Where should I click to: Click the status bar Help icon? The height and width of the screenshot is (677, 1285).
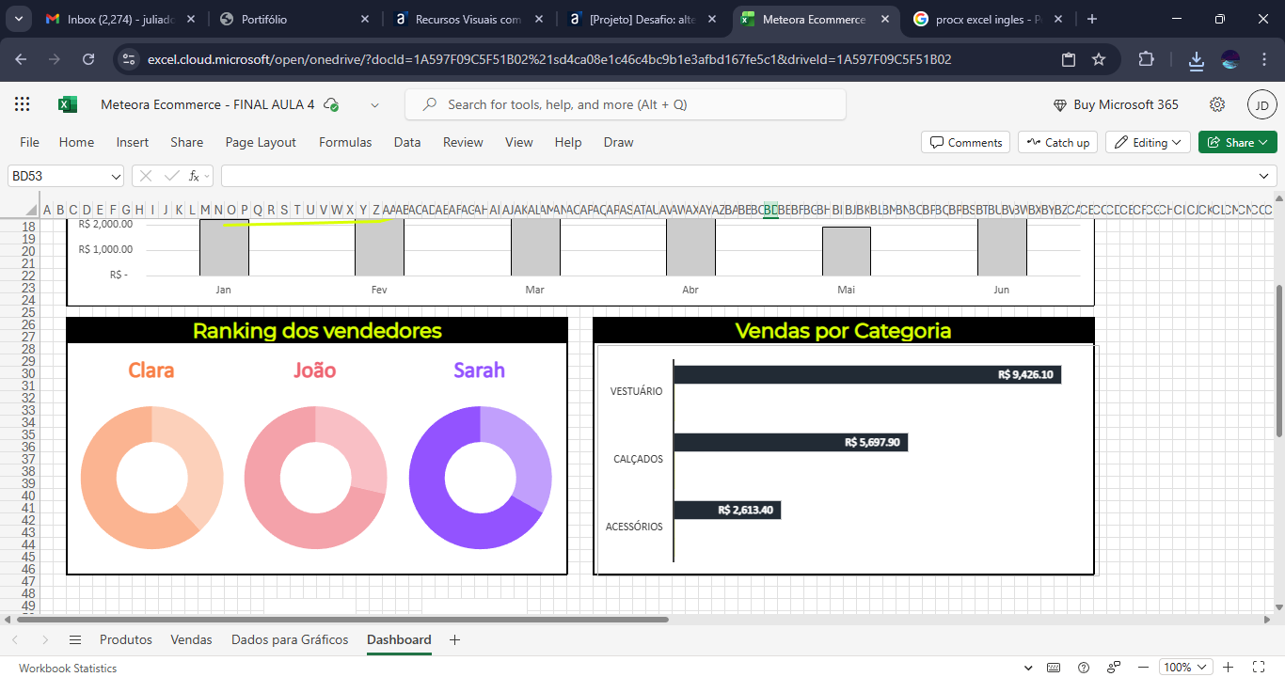1084,668
